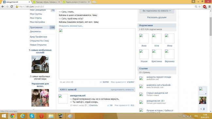Click Предложить новость link
Image resolution: width=212 pixels, height=119 pixels.
click(x=122, y=90)
